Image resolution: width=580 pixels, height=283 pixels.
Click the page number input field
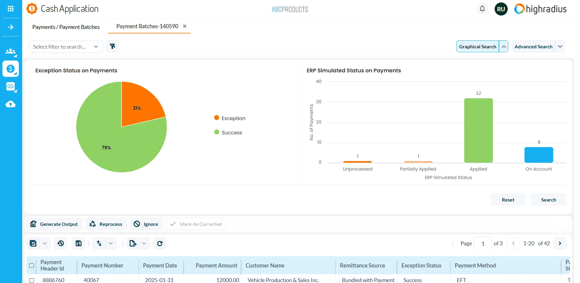click(483, 243)
